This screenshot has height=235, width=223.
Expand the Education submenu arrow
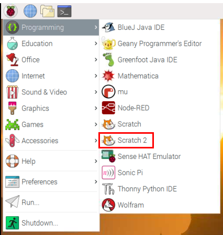[96, 44]
